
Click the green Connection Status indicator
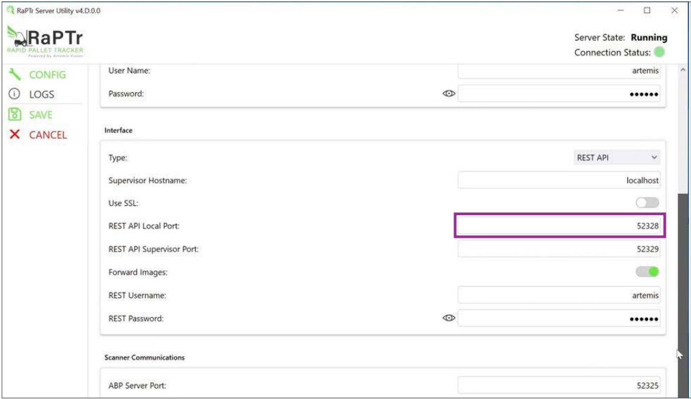[x=660, y=53]
